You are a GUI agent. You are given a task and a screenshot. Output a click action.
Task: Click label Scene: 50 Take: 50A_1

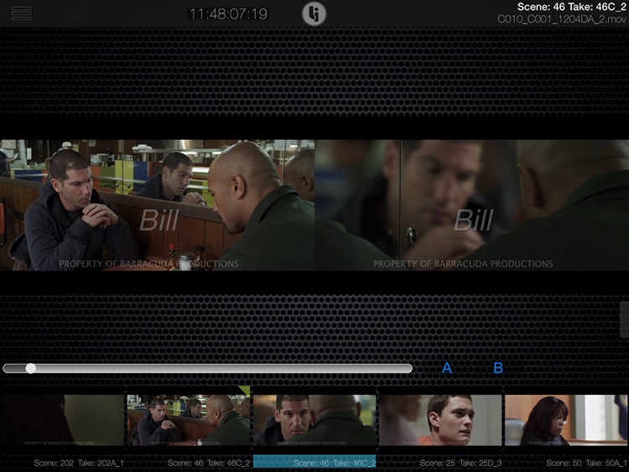pyautogui.click(x=586, y=463)
